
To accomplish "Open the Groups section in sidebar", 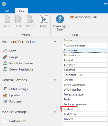I will [11, 57].
